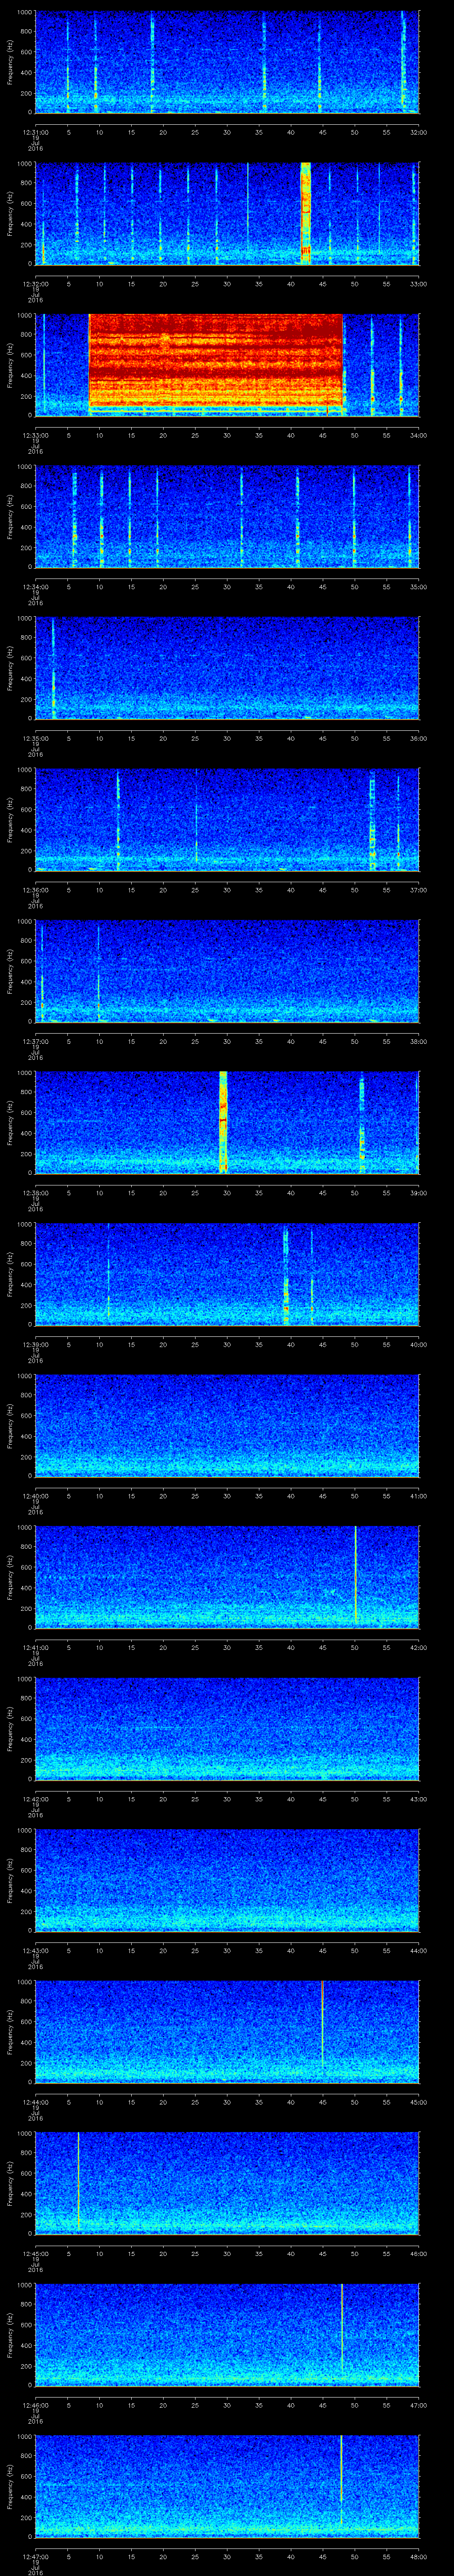Image resolution: width=454 pixels, height=2576 pixels.
Task: Click the 12:44:00 start time label
Action: tap(36, 2102)
